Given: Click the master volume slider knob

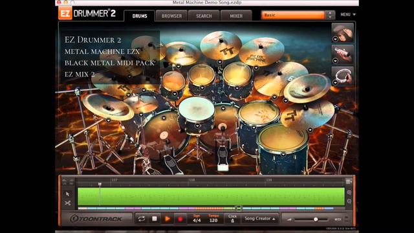Looking at the screenshot, I should coord(316,219).
